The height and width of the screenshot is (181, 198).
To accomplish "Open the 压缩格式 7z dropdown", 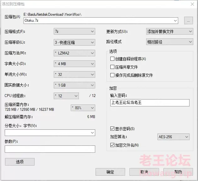I will [74, 31].
